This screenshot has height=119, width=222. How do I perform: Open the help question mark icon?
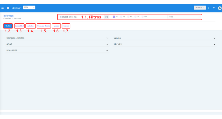[x=214, y=8]
